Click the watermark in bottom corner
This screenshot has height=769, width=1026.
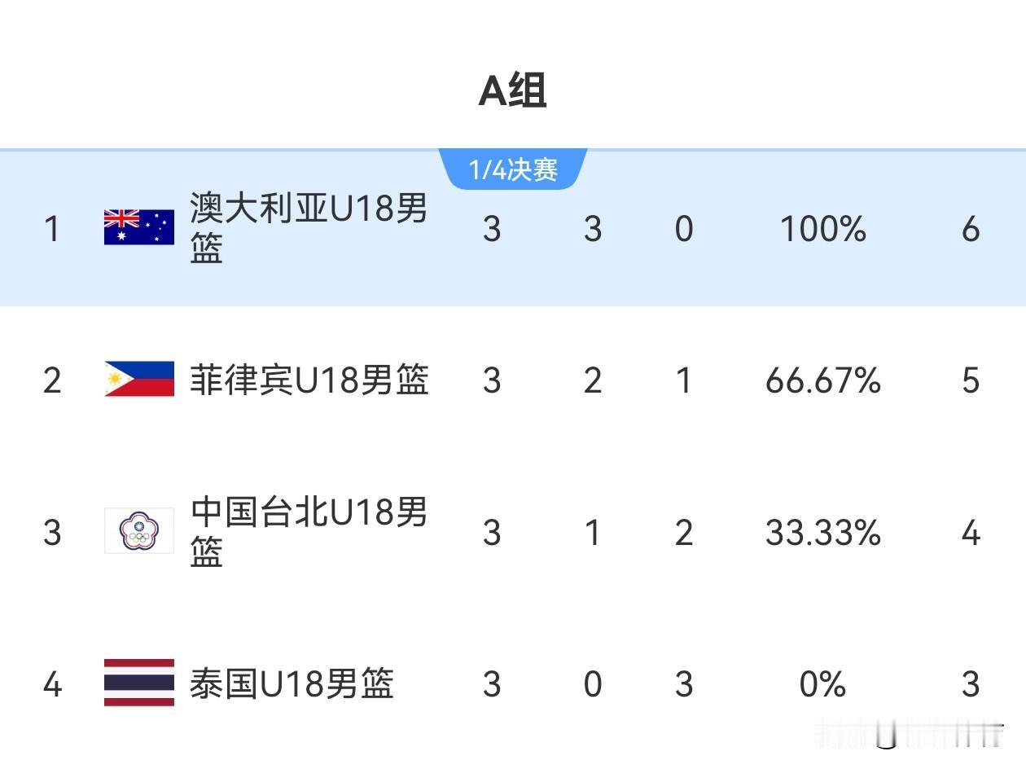909,732
